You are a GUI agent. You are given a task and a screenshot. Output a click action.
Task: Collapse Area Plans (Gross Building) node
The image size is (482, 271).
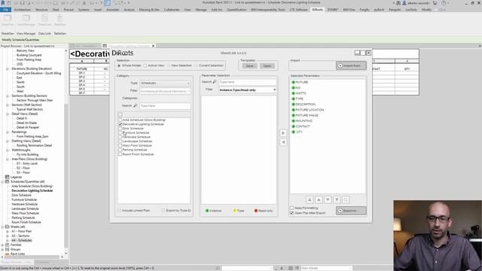[8, 159]
